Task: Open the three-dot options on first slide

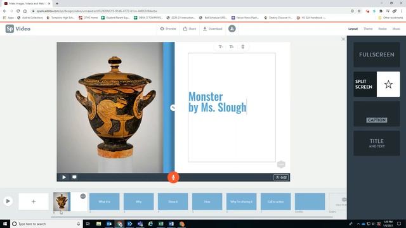Action: tap(83, 196)
